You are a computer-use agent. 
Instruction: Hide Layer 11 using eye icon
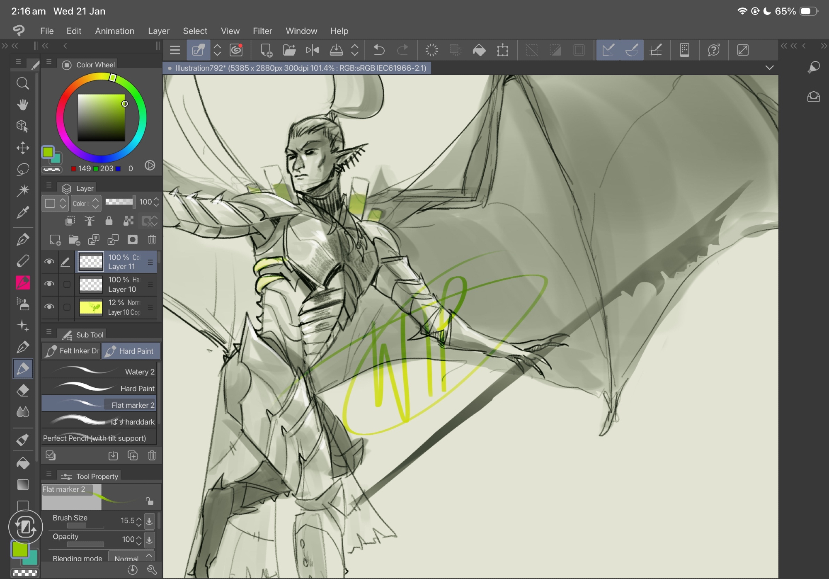click(49, 262)
